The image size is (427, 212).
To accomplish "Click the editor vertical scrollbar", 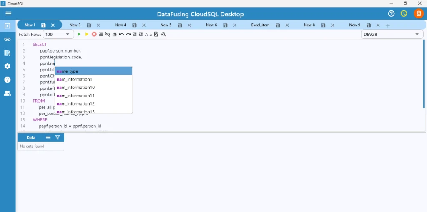I will 424,73.
